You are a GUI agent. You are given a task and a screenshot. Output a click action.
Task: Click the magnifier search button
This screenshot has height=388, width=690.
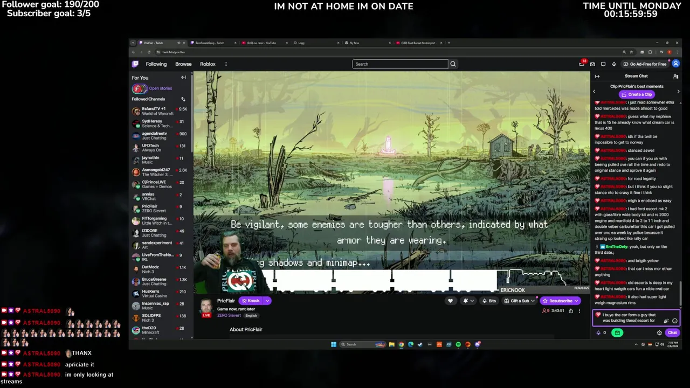453,64
